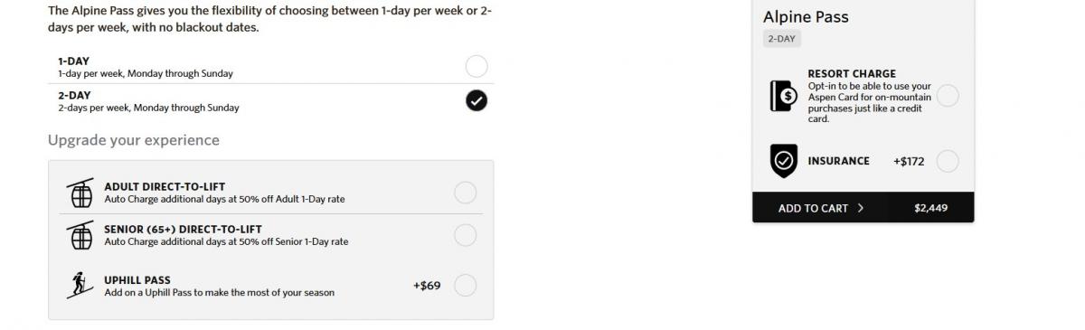This screenshot has height=330, width=1085.
Task: Enable Senior (65+) Direct-to-Lift upgrade
Action: 465,235
